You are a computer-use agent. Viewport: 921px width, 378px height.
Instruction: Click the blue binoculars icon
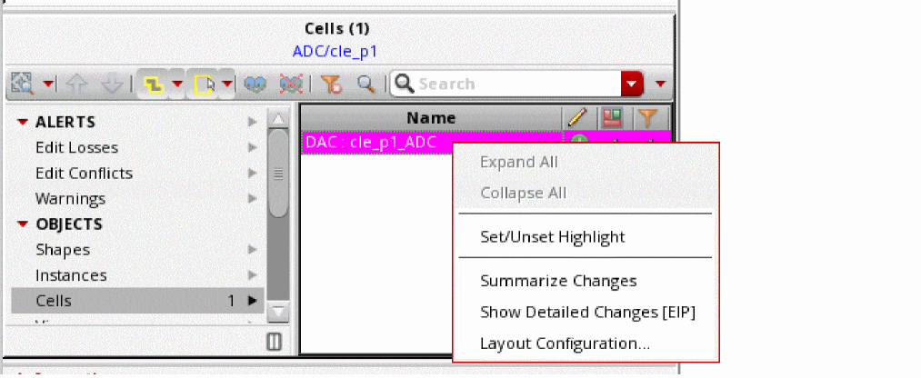coord(255,85)
